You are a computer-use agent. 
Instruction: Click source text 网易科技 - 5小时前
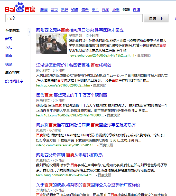pos(50,100)
